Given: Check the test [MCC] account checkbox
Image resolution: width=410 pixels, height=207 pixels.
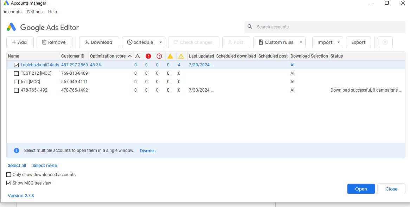Looking at the screenshot, I should pyautogui.click(x=16, y=82).
